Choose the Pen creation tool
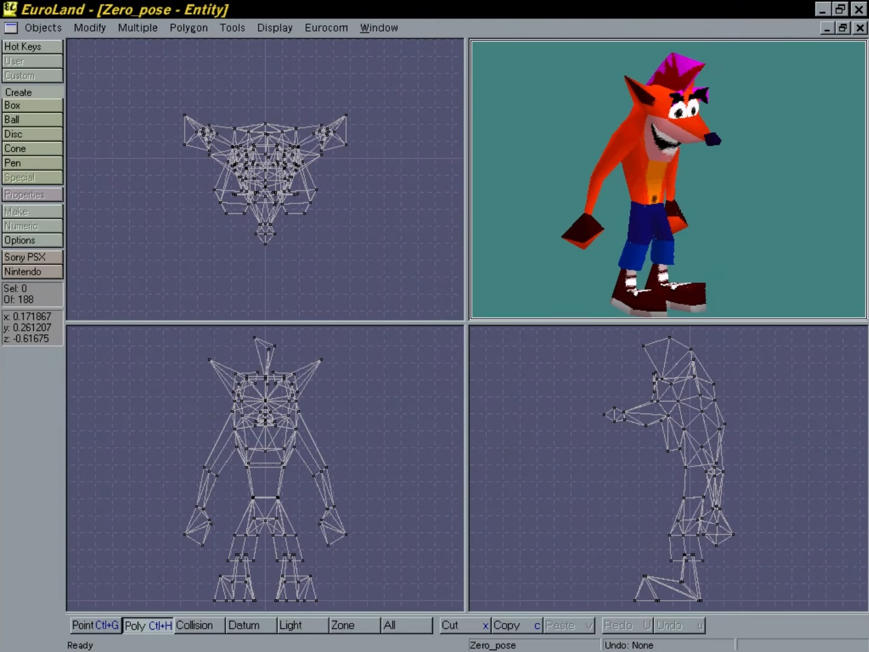This screenshot has height=652, width=869. pos(33,163)
